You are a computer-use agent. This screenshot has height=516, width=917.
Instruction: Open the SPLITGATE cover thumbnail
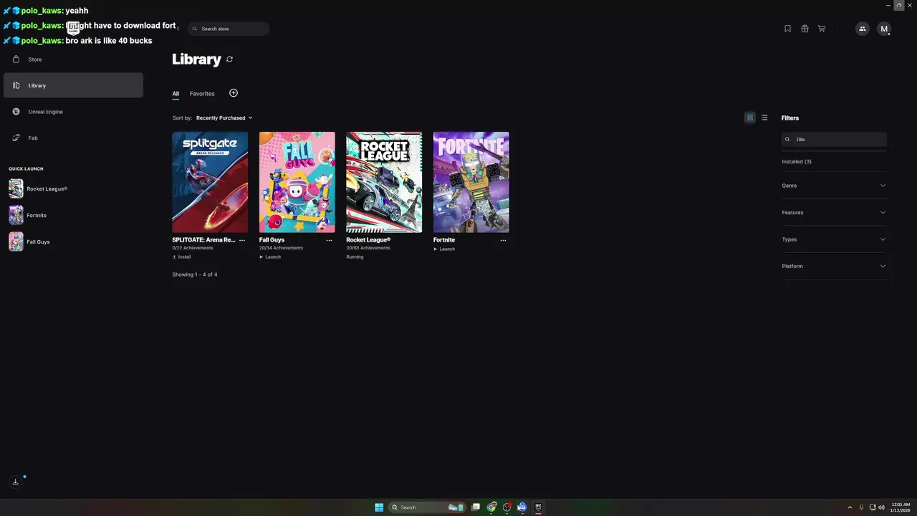point(210,182)
